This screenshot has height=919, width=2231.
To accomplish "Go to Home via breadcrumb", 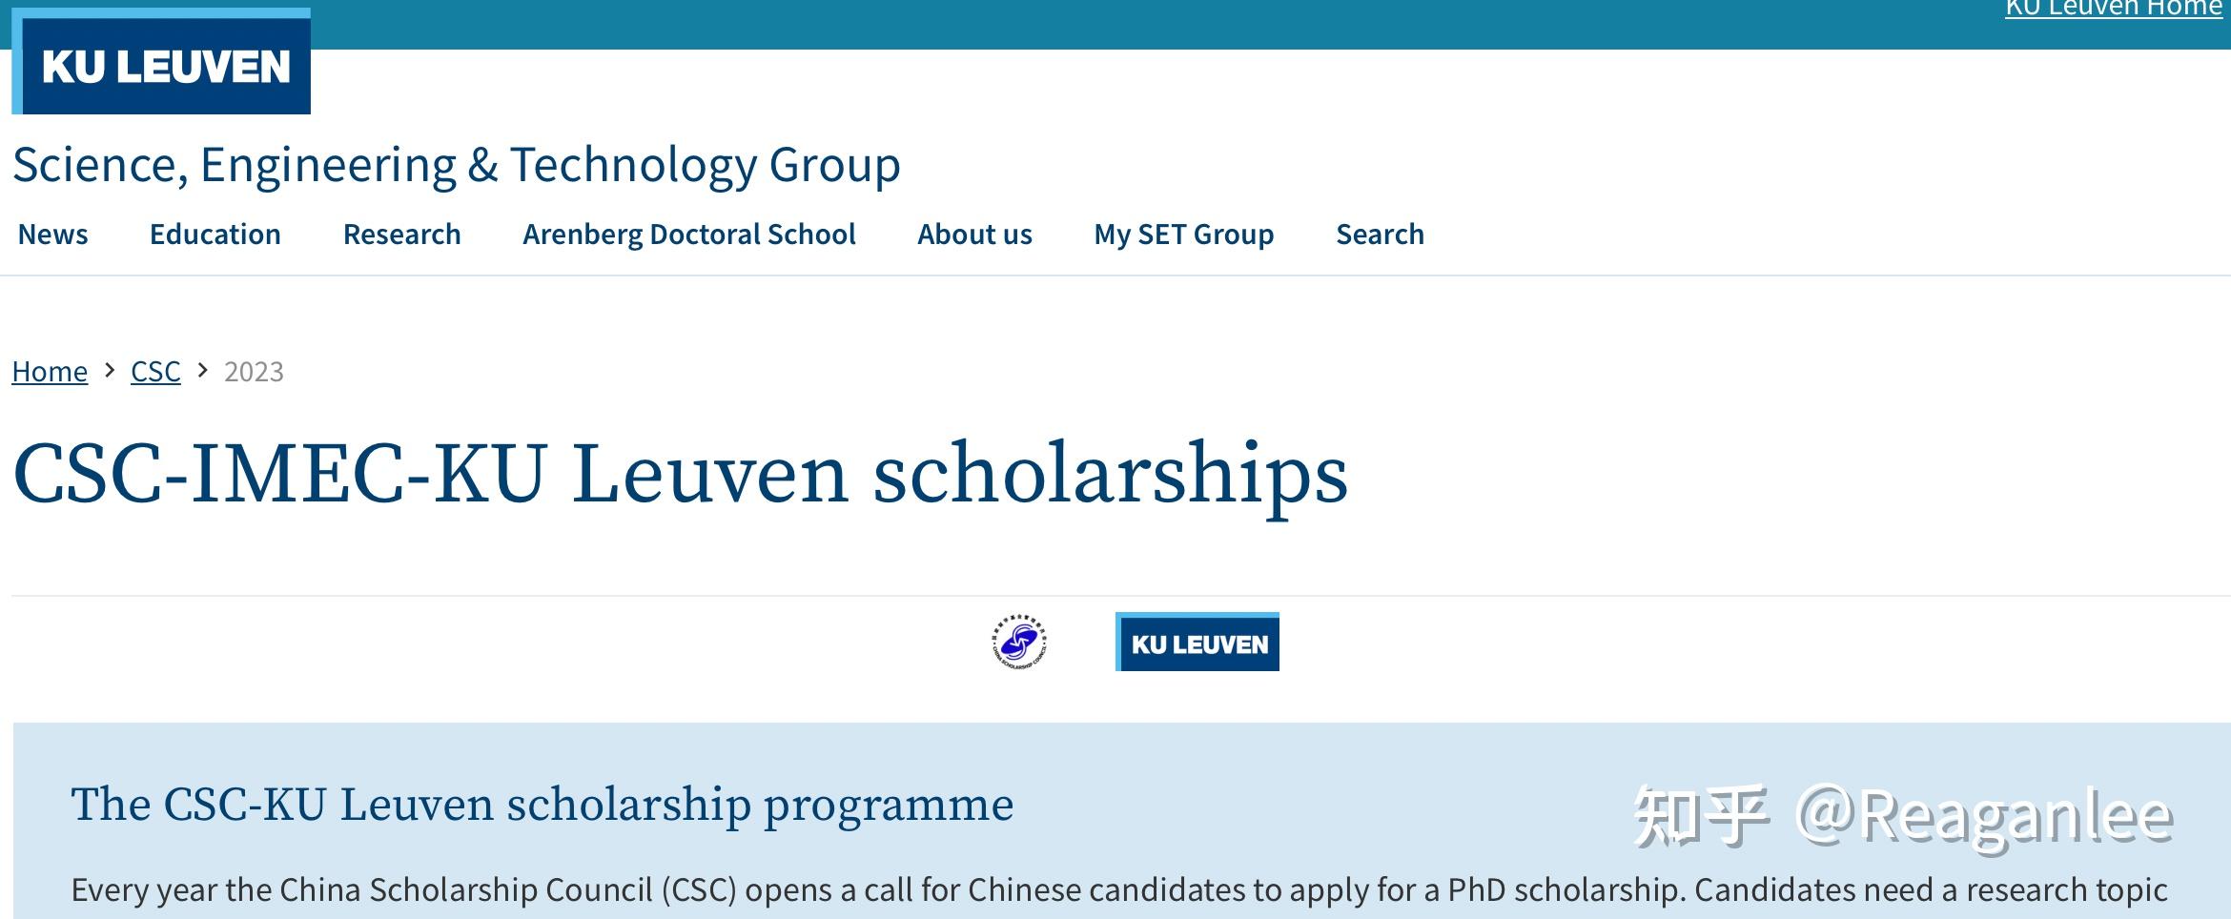I will tap(50, 371).
